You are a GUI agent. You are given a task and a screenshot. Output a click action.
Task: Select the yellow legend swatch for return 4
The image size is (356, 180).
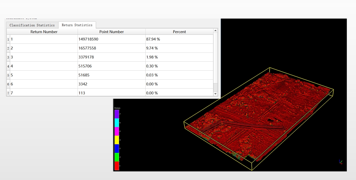[x=117, y=140]
